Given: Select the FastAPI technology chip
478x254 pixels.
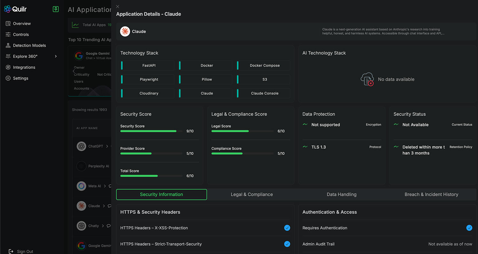Looking at the screenshot, I should point(148,65).
